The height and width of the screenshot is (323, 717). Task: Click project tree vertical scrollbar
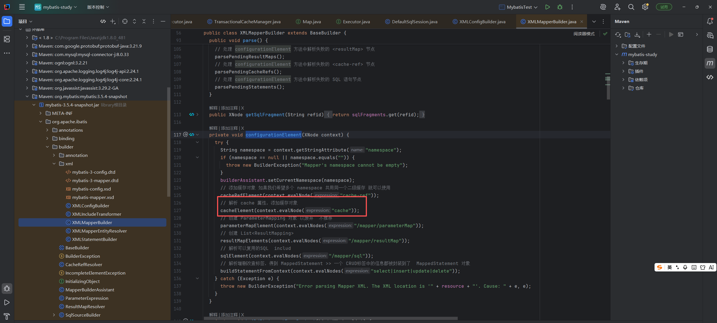pos(168,141)
